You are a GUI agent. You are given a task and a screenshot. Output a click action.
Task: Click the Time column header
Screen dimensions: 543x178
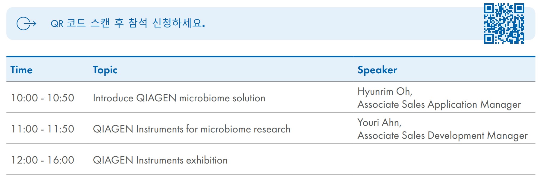coord(21,70)
